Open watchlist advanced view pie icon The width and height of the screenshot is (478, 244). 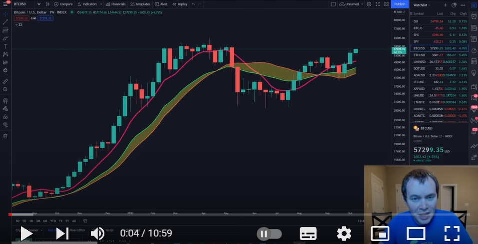click(454, 5)
